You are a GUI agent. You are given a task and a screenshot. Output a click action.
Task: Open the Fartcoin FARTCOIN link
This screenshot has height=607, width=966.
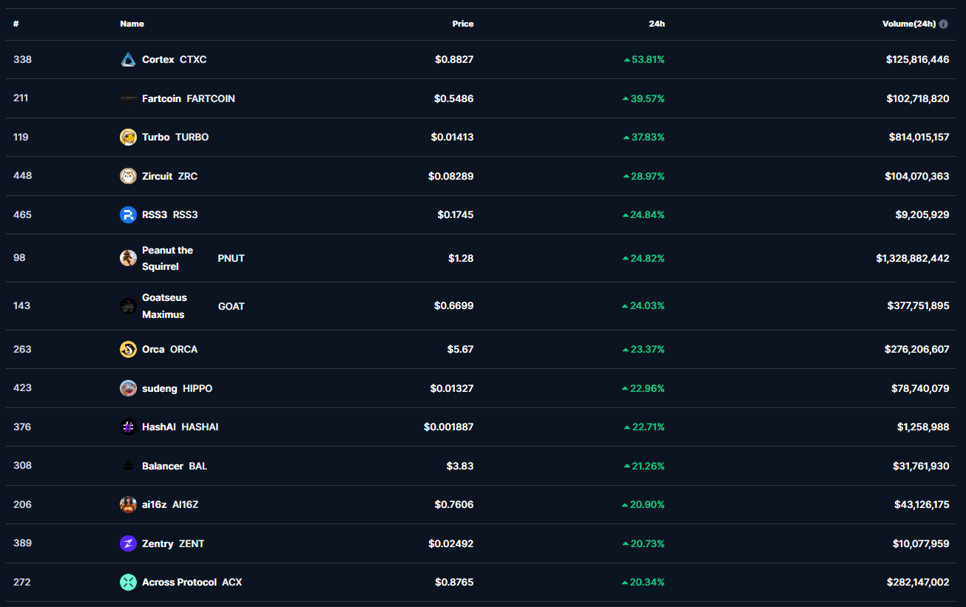pyautogui.click(x=188, y=98)
